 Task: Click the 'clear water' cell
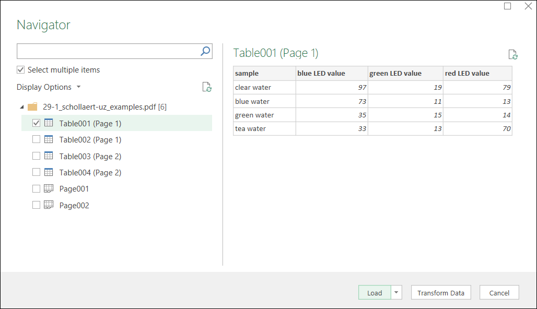(264, 87)
